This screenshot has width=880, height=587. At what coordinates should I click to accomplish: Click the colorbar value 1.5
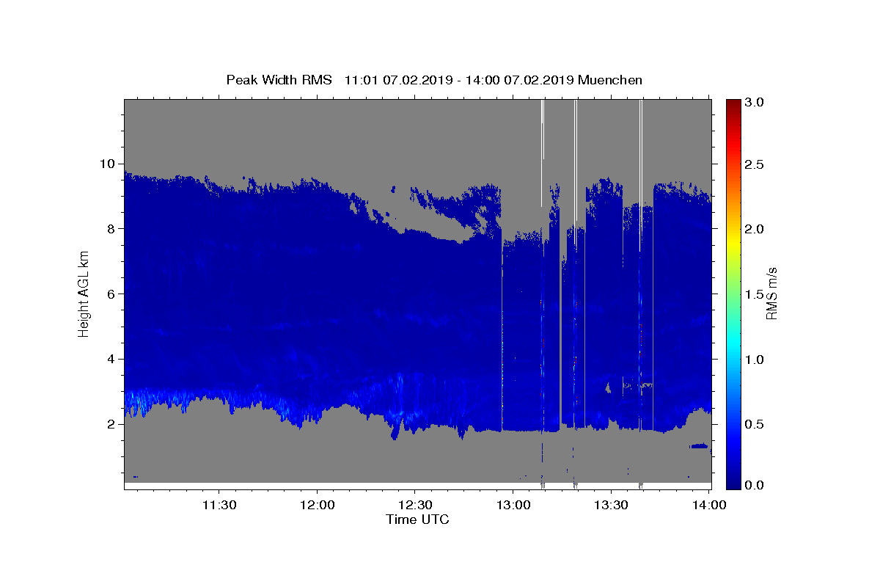(x=755, y=294)
